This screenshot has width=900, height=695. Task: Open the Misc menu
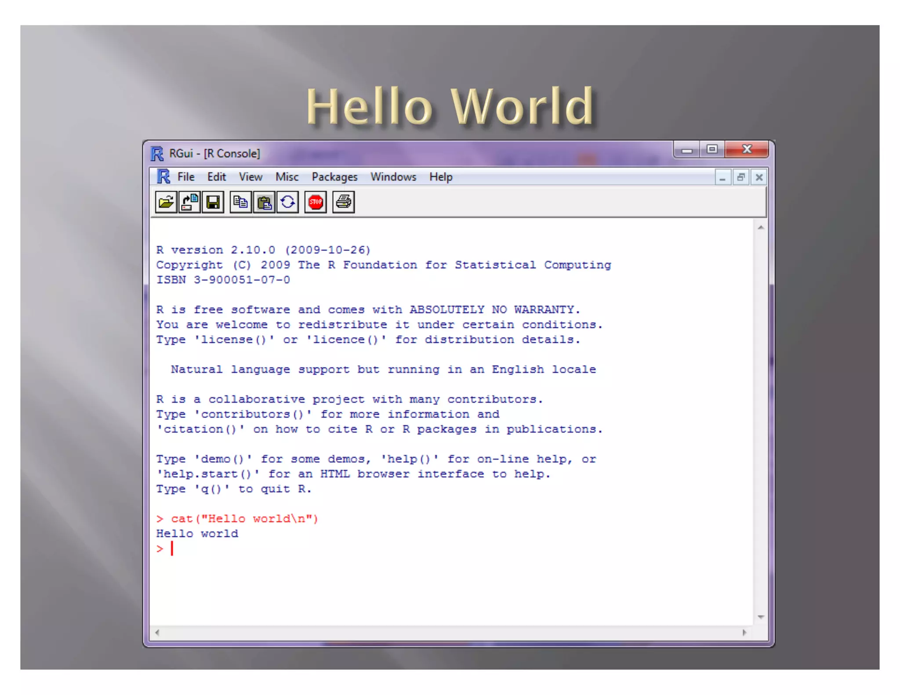pyautogui.click(x=287, y=177)
